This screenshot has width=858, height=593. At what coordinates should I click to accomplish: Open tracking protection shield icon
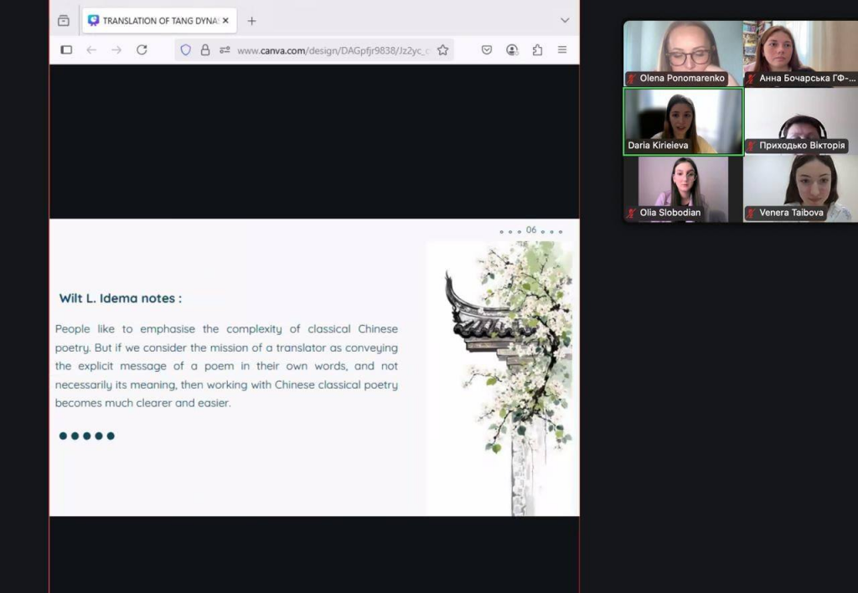point(186,50)
